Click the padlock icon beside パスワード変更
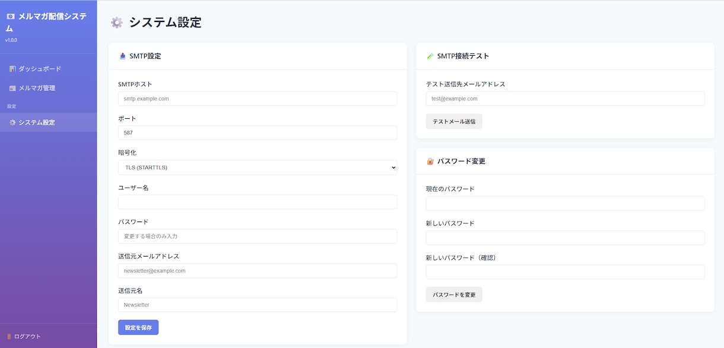 click(x=430, y=161)
